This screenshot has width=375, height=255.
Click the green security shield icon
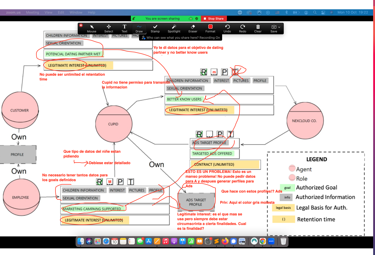click(x=197, y=19)
